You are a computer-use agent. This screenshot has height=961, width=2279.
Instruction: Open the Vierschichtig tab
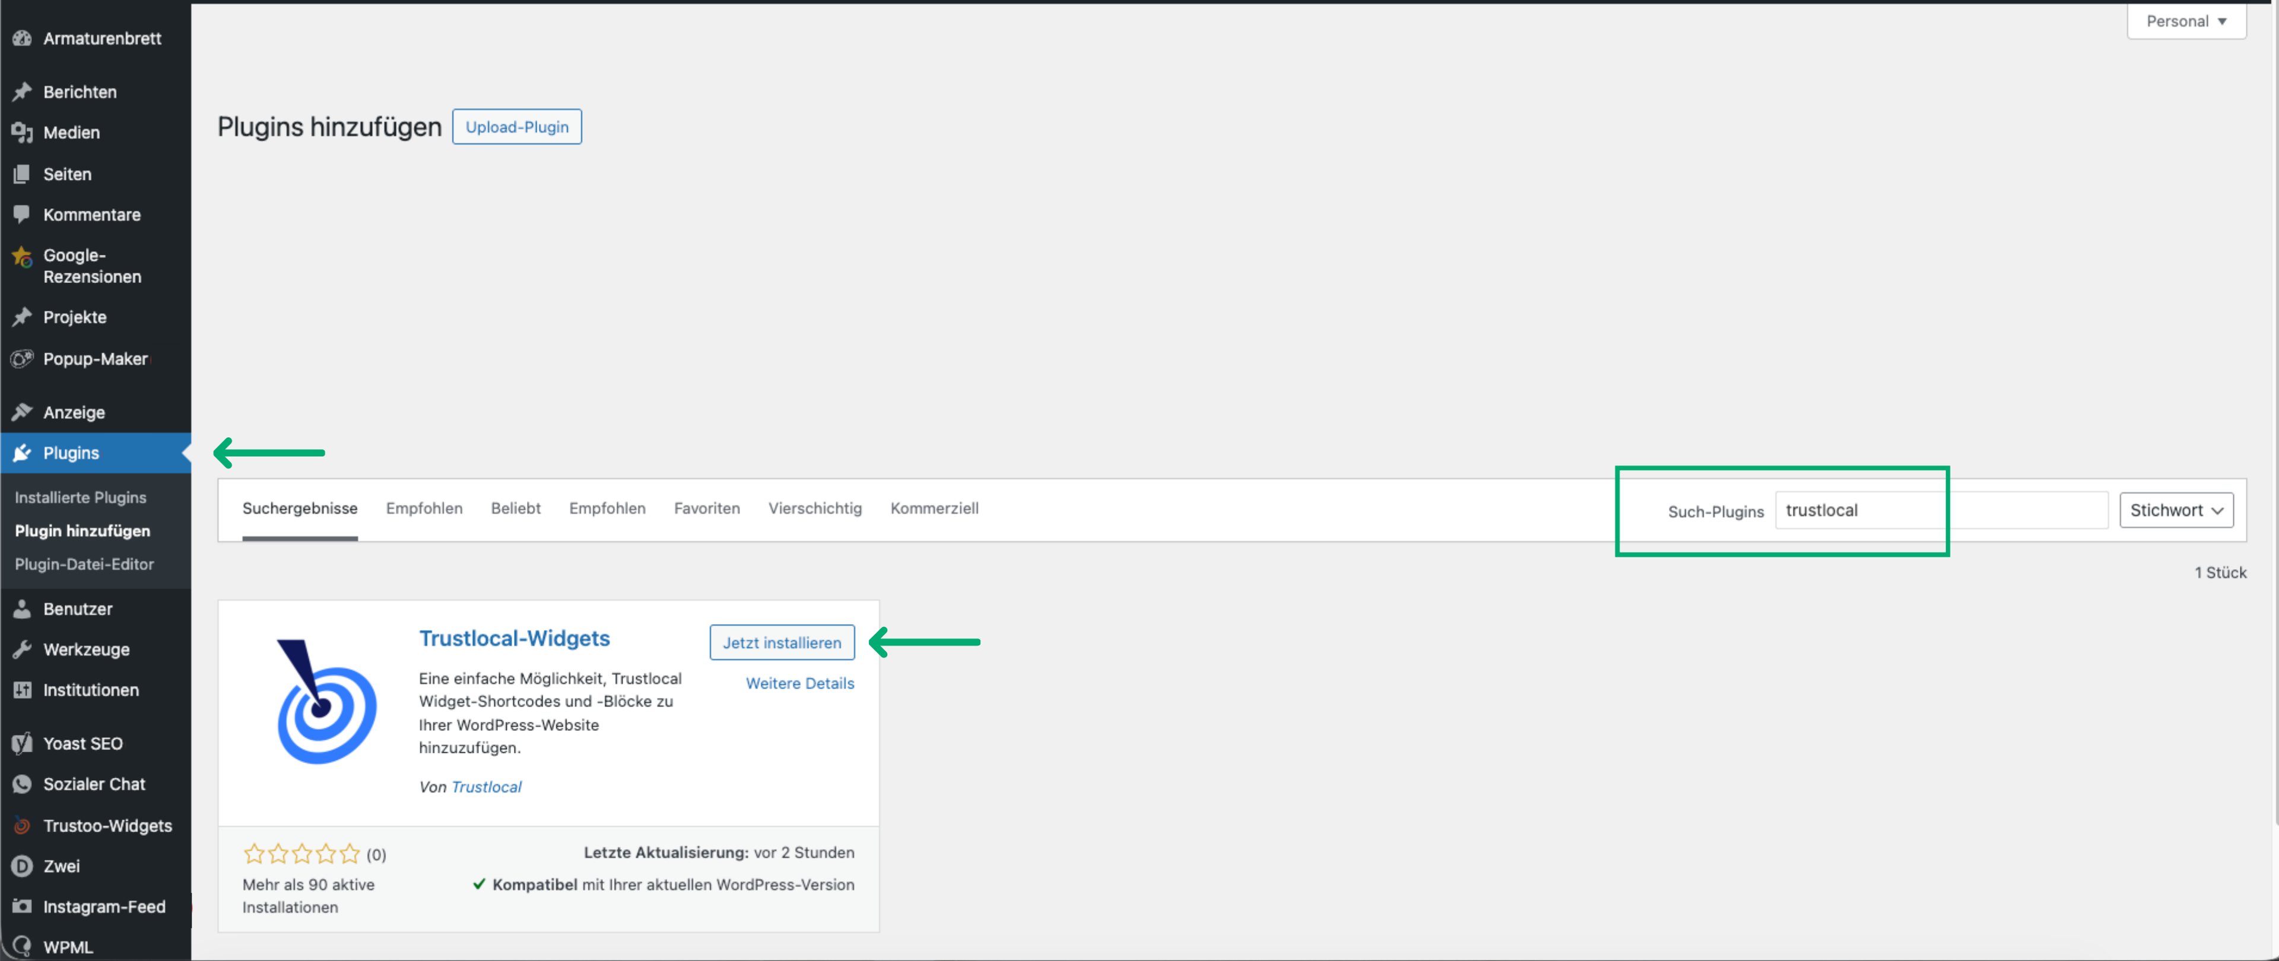point(815,508)
